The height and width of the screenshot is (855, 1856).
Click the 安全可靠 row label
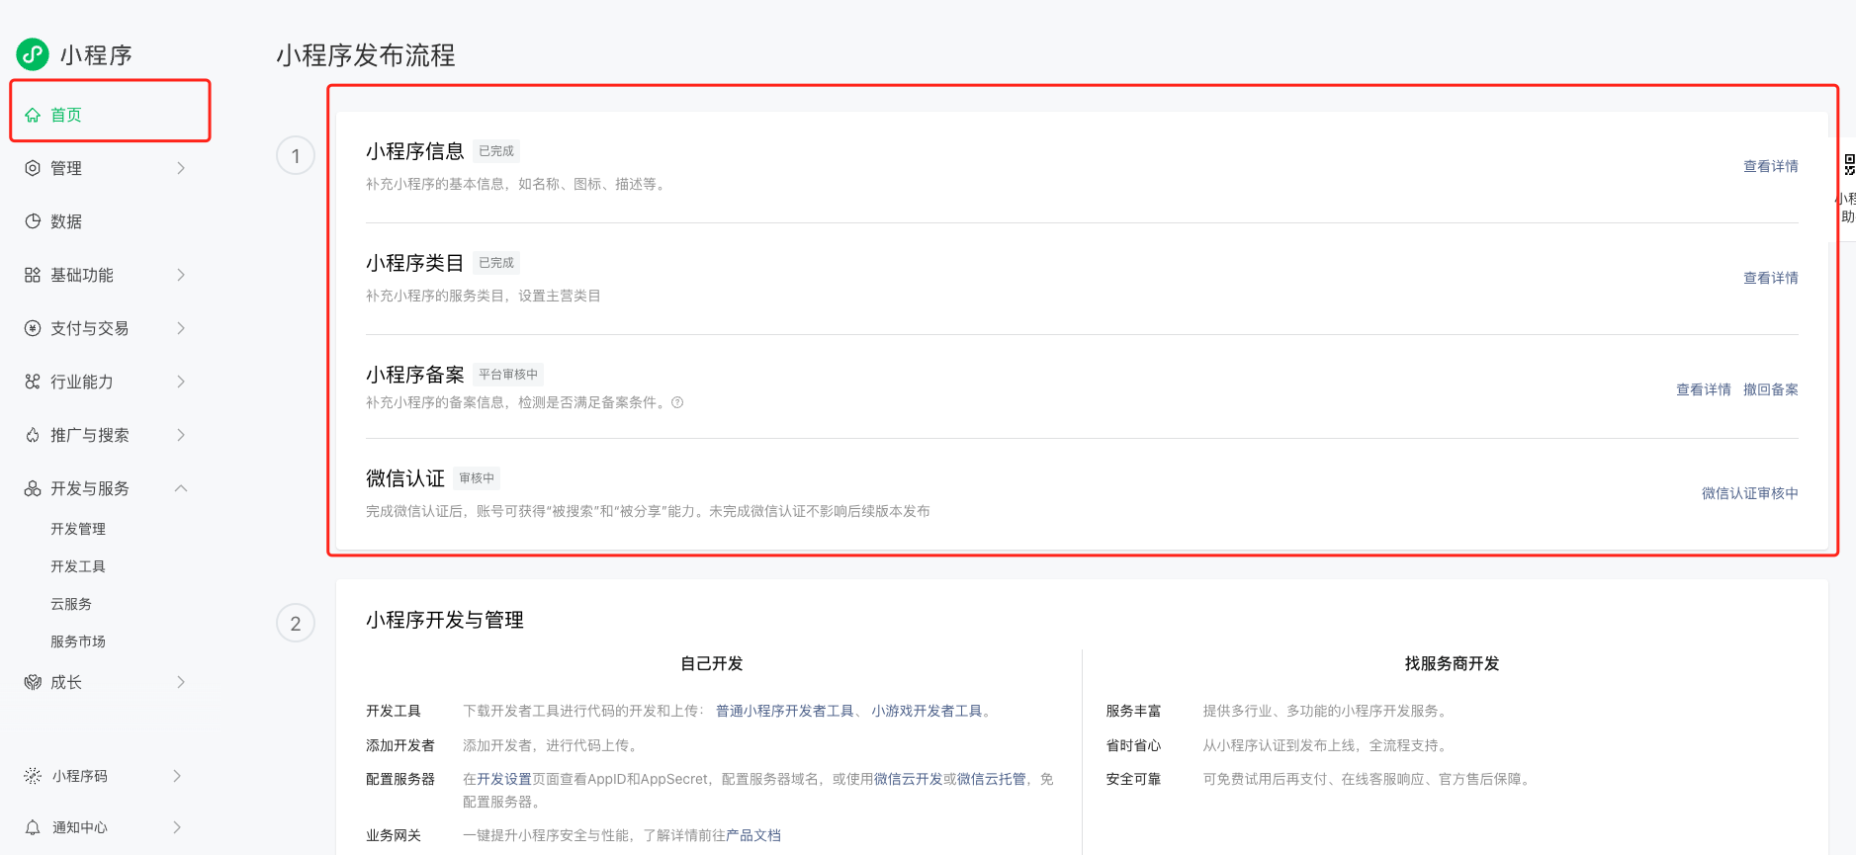1133,779
